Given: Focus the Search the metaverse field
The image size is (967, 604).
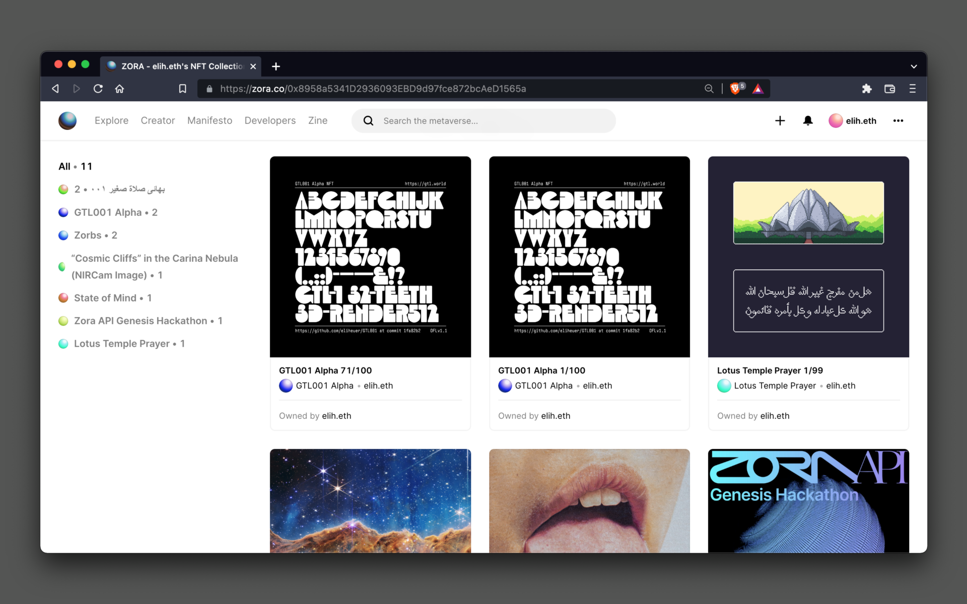Looking at the screenshot, I should tap(483, 121).
